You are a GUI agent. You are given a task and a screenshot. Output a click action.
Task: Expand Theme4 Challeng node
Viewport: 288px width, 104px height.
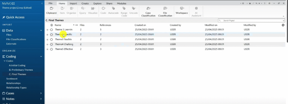point(47,44)
